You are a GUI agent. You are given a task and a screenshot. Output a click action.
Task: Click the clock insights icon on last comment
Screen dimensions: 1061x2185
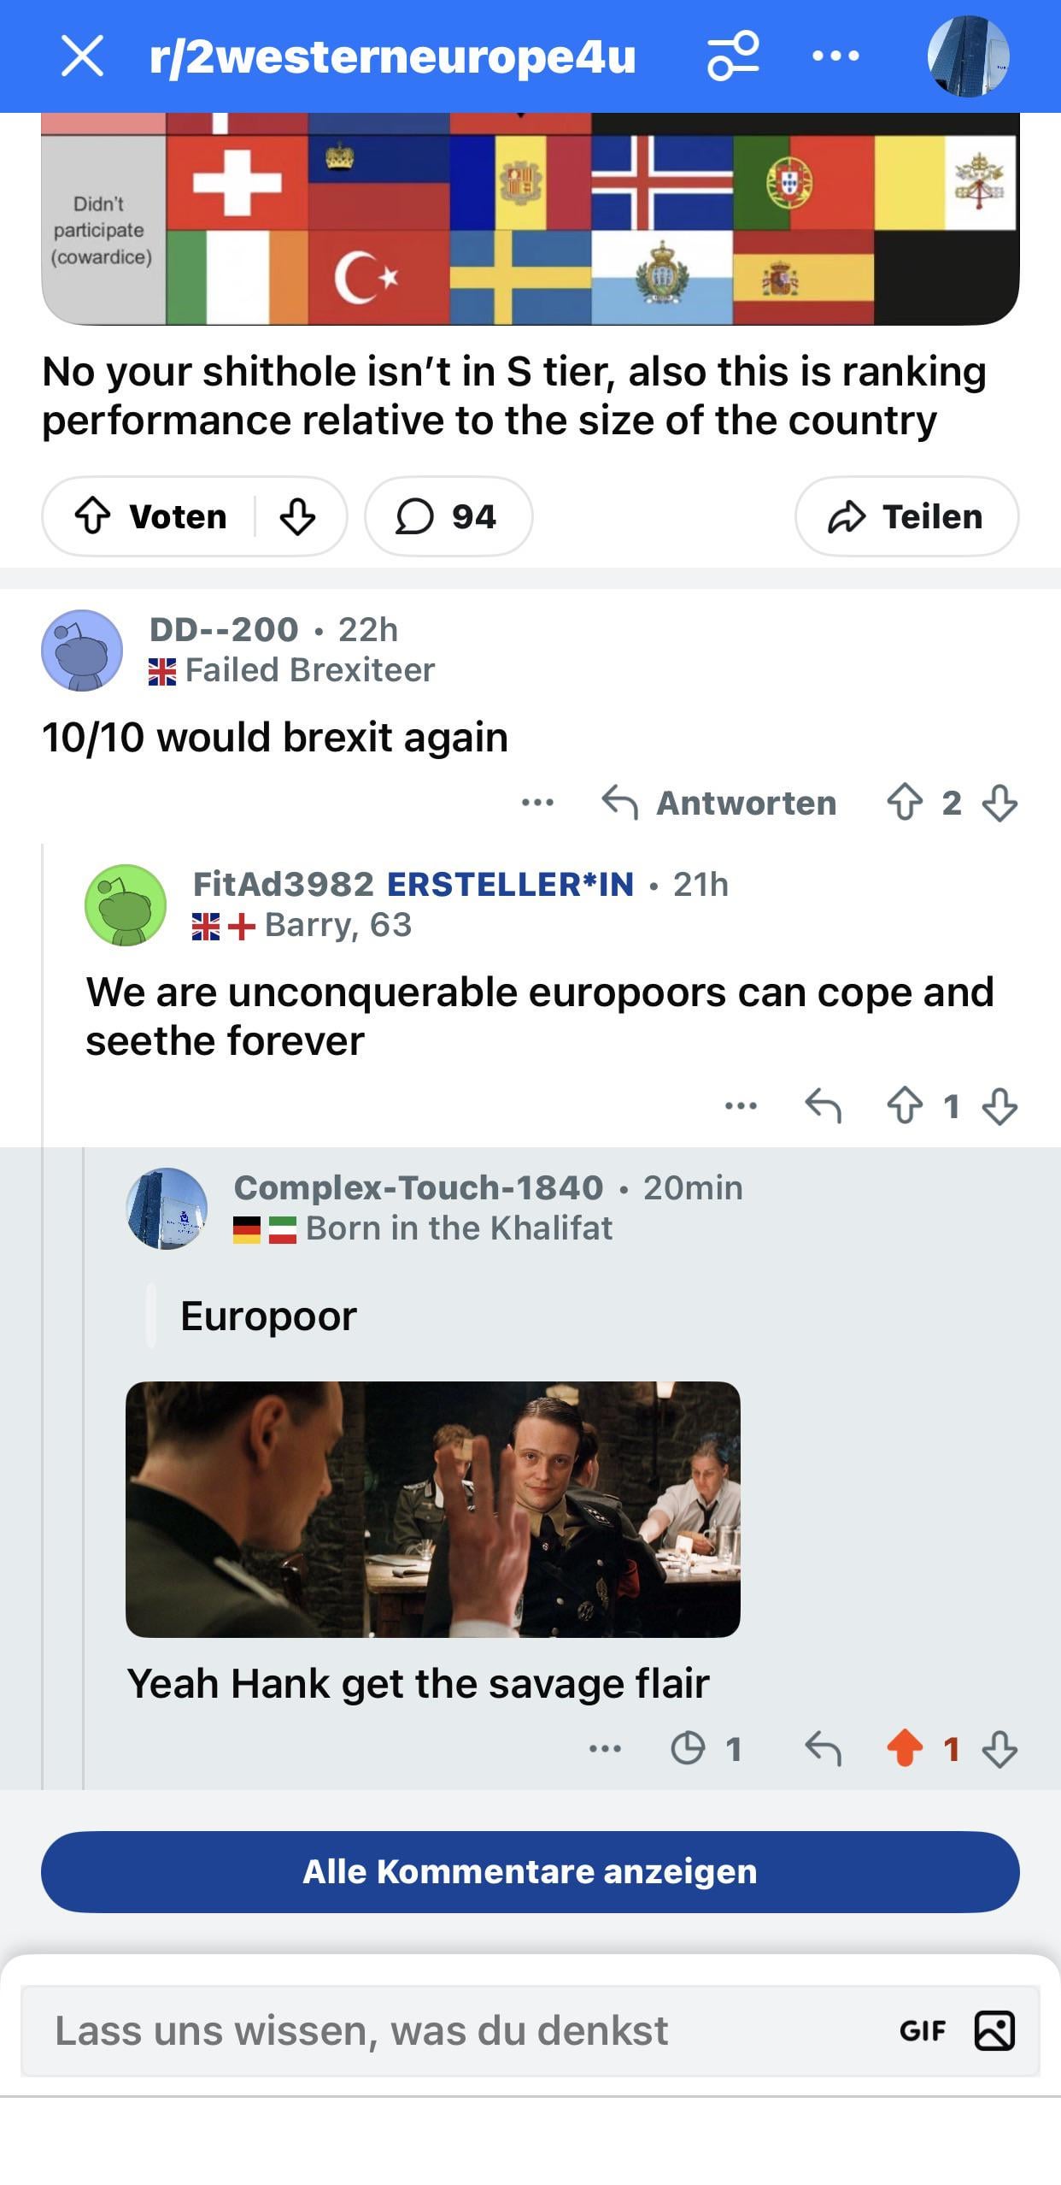click(688, 1749)
